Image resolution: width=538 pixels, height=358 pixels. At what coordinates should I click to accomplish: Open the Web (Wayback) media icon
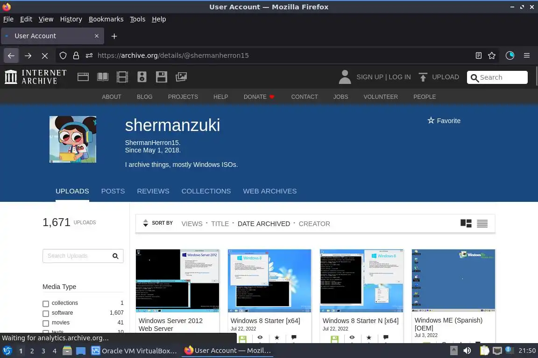83,77
